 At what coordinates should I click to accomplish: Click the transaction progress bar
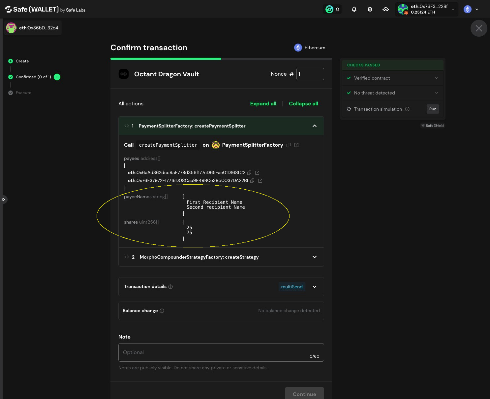coord(221,59)
